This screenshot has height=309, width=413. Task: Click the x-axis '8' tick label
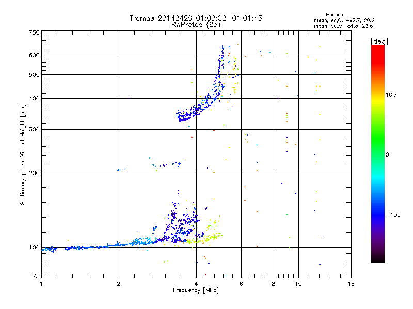274,284
